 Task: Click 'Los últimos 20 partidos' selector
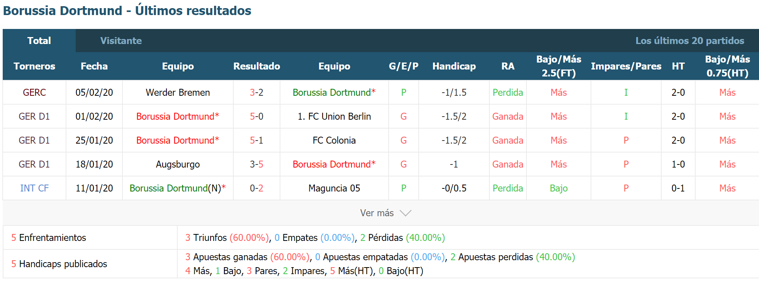(x=690, y=41)
